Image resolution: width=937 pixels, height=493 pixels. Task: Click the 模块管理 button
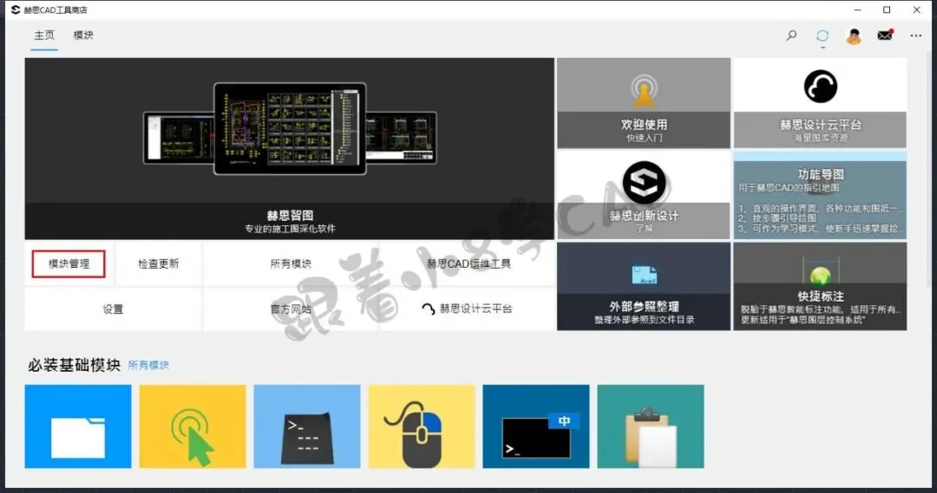69,263
